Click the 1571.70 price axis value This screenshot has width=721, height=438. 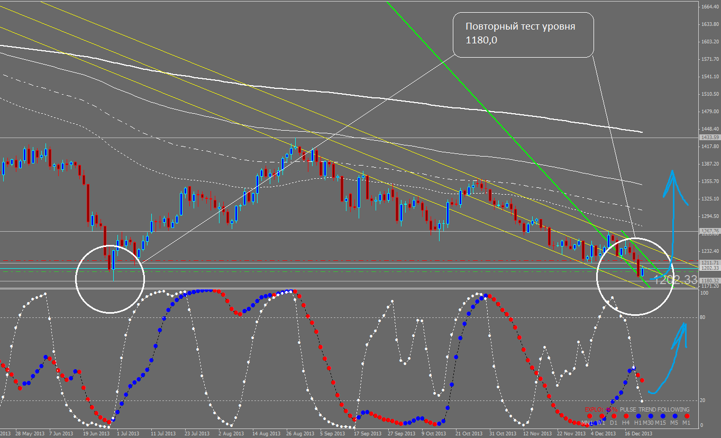(x=710, y=59)
